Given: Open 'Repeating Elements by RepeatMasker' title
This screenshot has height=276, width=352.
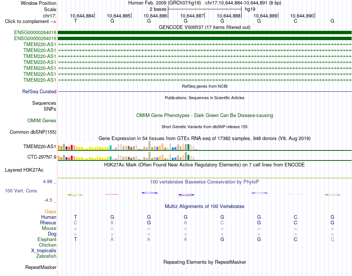Looking at the screenshot, I should click(x=205, y=262).
